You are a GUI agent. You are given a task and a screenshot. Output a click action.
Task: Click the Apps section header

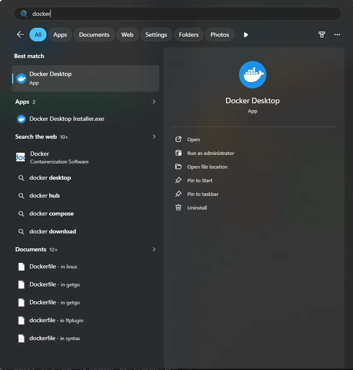click(22, 102)
